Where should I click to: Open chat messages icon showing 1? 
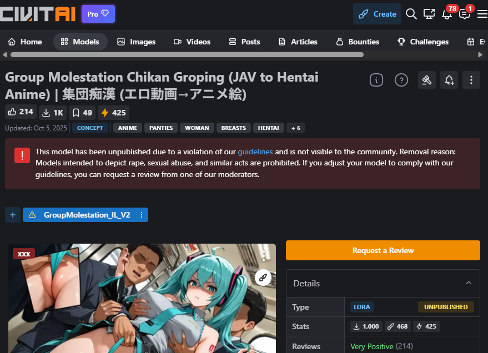[x=465, y=14]
